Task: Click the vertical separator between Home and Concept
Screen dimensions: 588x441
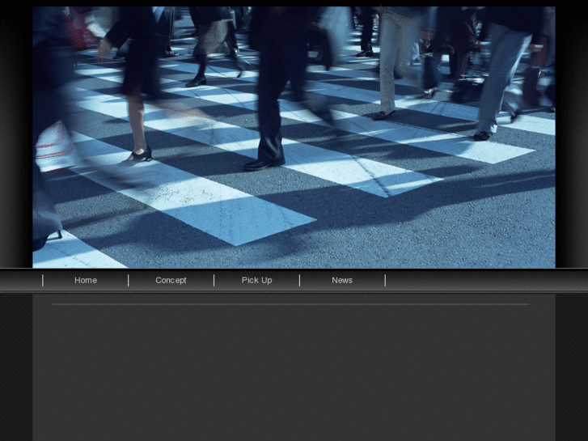Action: click(x=128, y=280)
